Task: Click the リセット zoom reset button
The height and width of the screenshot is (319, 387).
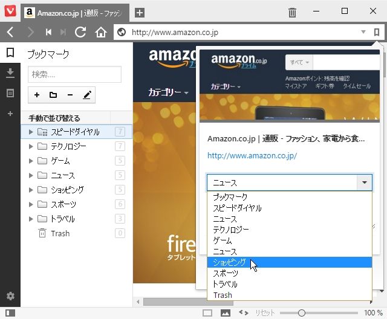Action: click(x=265, y=313)
